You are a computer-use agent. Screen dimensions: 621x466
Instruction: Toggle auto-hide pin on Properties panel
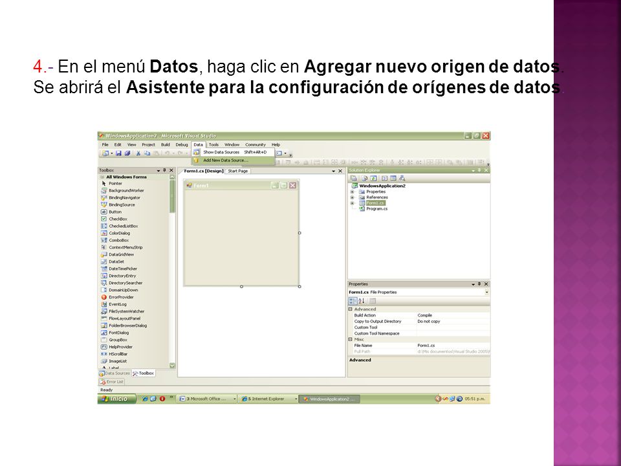click(x=479, y=284)
